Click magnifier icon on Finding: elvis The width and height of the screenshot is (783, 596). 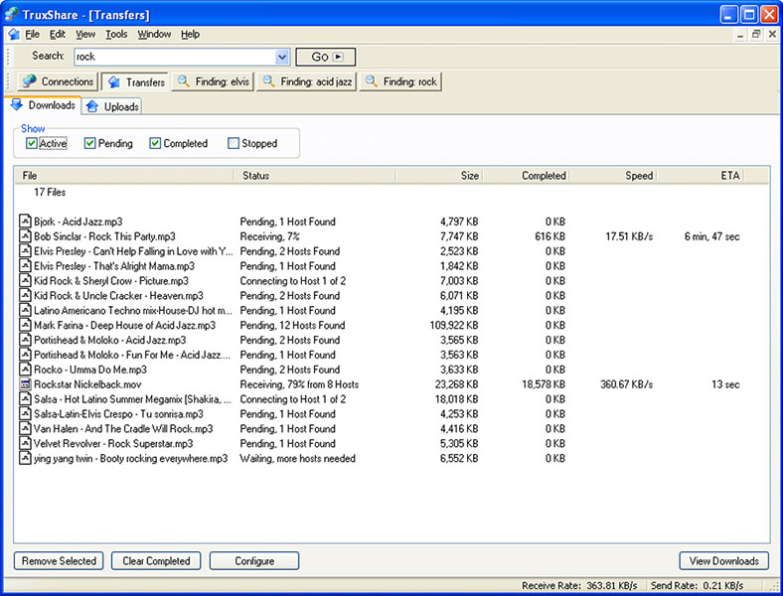pos(184,82)
